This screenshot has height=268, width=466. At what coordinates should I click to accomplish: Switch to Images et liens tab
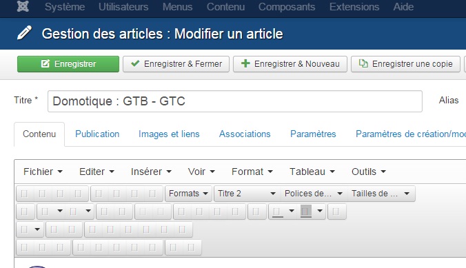tap(169, 134)
